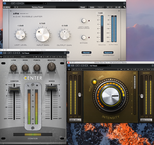Screen dimensions: 154x145
Task: Click the redo arrow in MixCentric toolbar
Action: pos(79,70)
